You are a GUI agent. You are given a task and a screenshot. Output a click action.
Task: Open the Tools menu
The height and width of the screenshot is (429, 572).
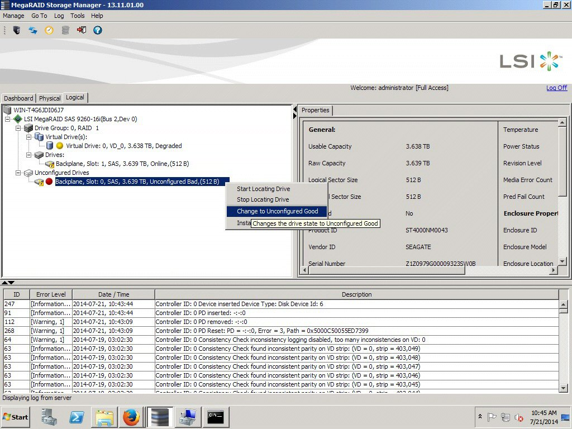click(x=77, y=16)
